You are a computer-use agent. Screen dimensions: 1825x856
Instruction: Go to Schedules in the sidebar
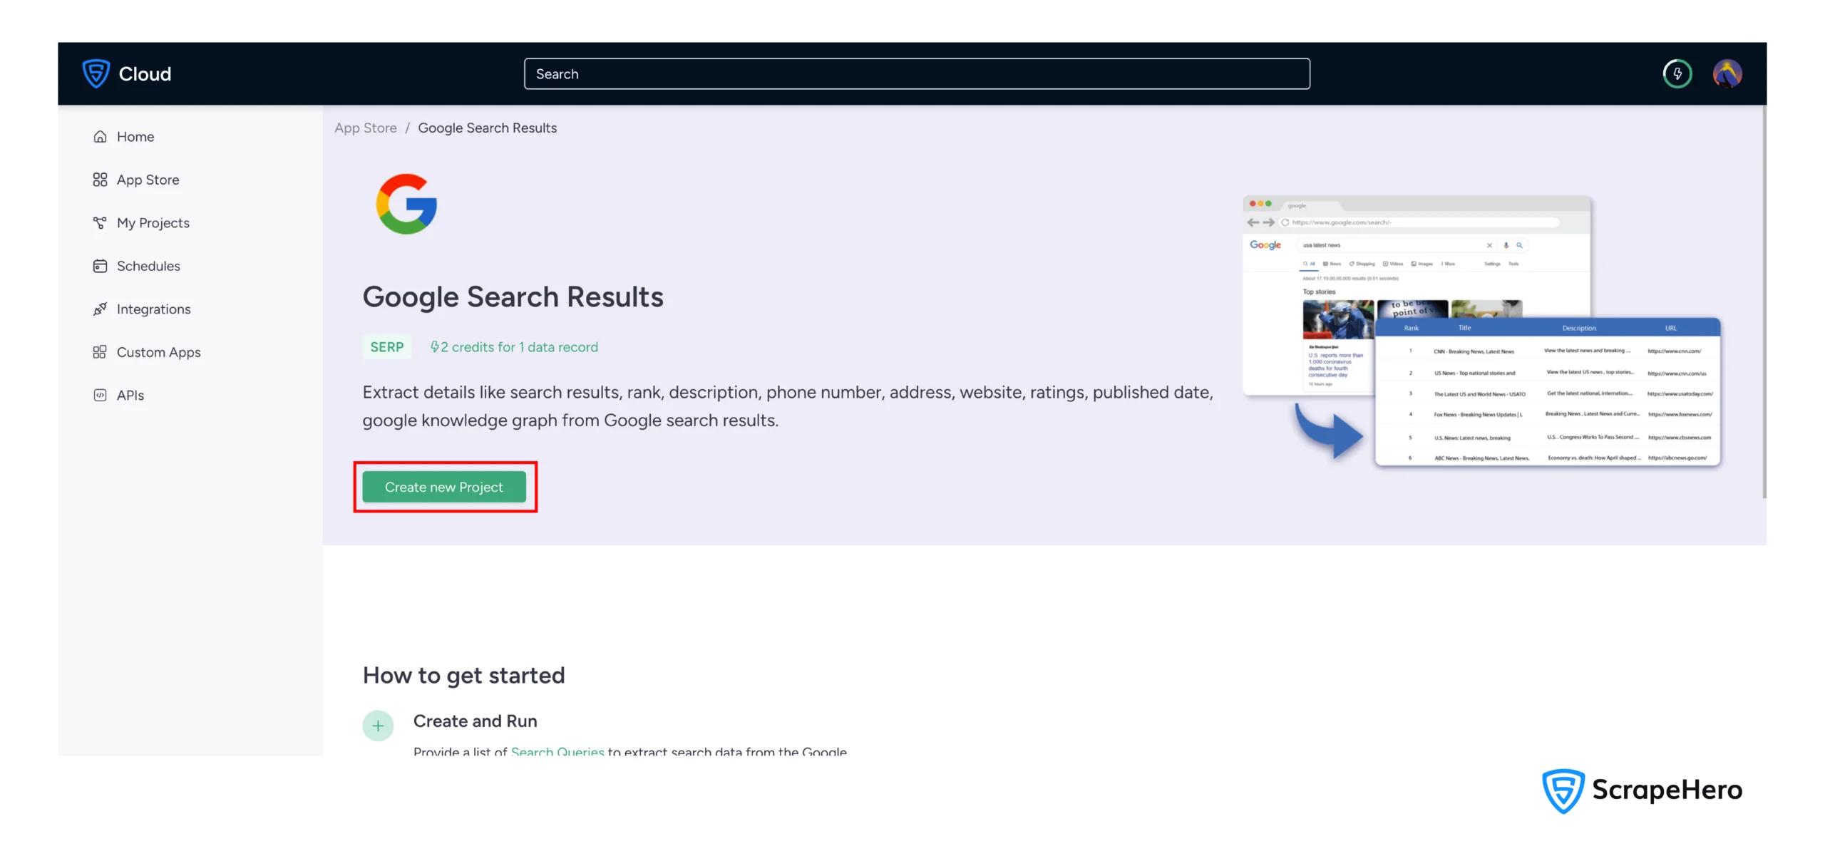point(148,266)
